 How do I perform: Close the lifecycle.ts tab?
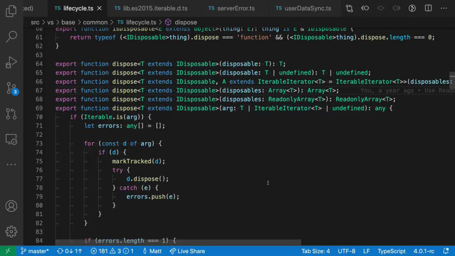[x=99, y=8]
